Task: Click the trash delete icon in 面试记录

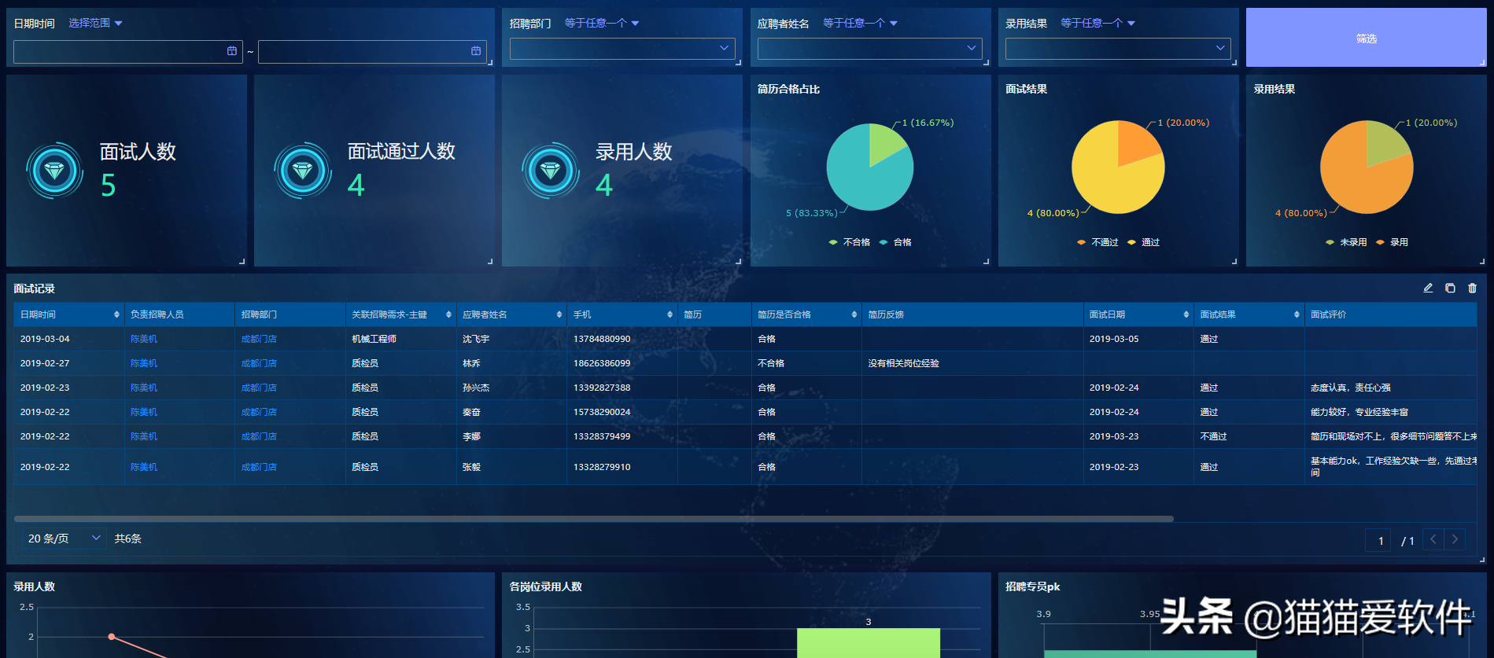Action: pos(1472,289)
